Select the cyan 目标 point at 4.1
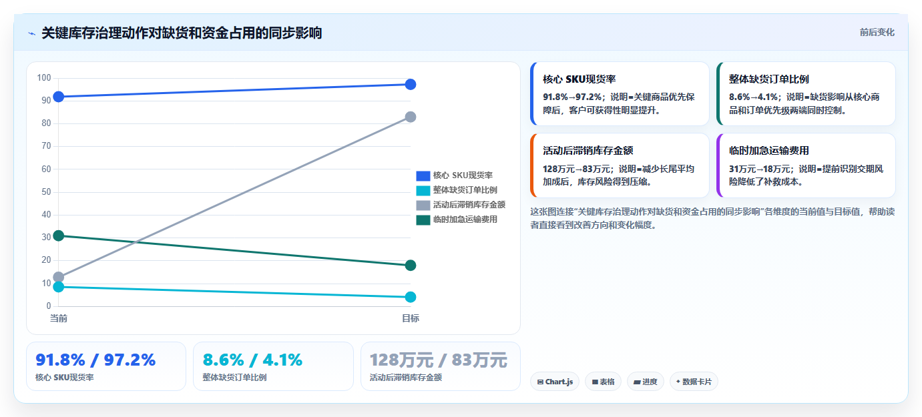Screen dimensions: 922x417 411,297
